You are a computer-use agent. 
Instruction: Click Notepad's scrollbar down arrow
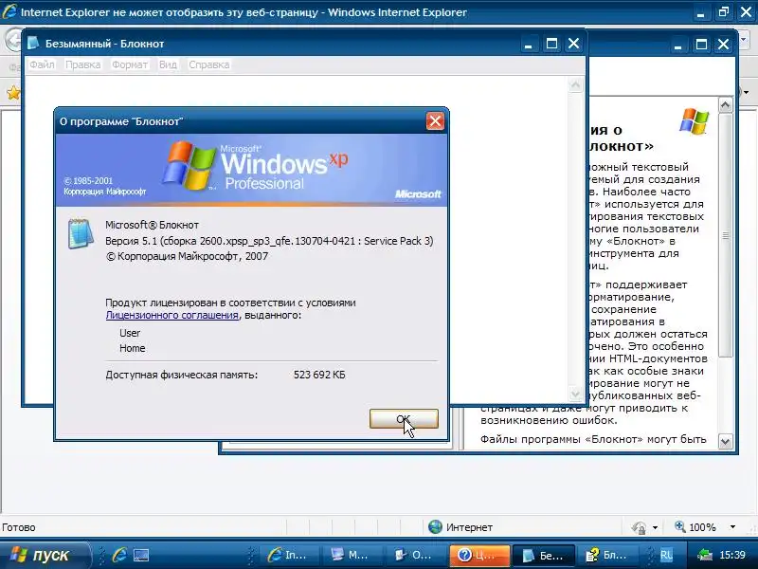point(575,394)
